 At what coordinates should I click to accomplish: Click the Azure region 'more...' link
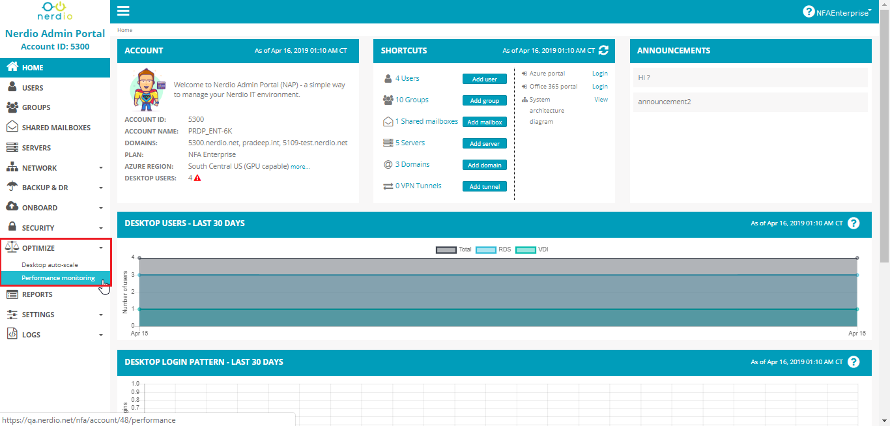[x=300, y=167]
